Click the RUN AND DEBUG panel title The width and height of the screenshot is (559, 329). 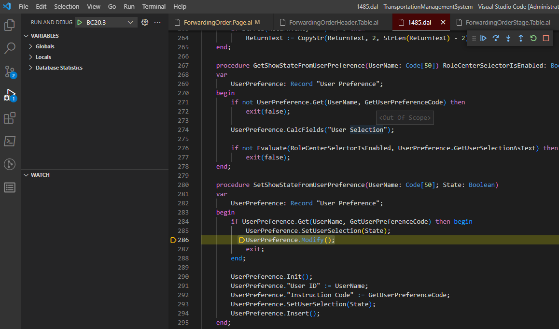click(51, 23)
